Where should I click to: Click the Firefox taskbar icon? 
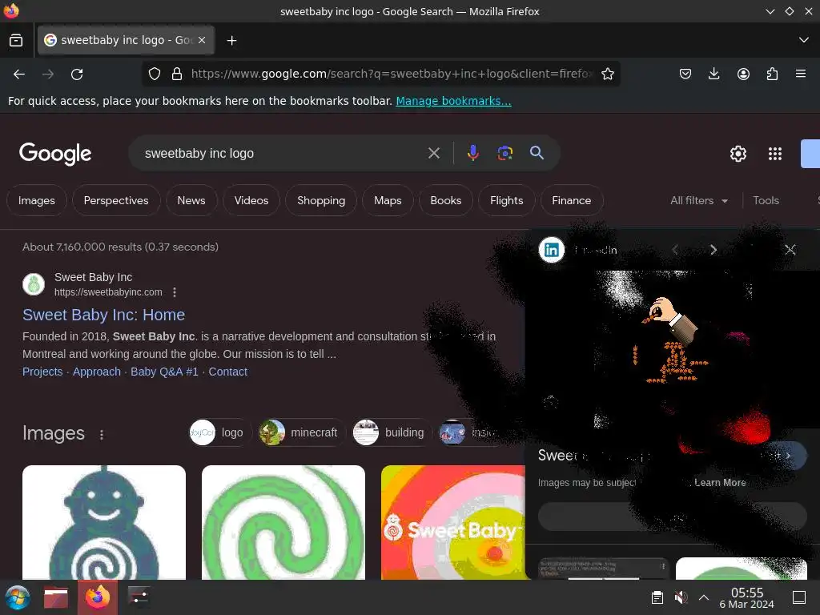pyautogui.click(x=98, y=597)
